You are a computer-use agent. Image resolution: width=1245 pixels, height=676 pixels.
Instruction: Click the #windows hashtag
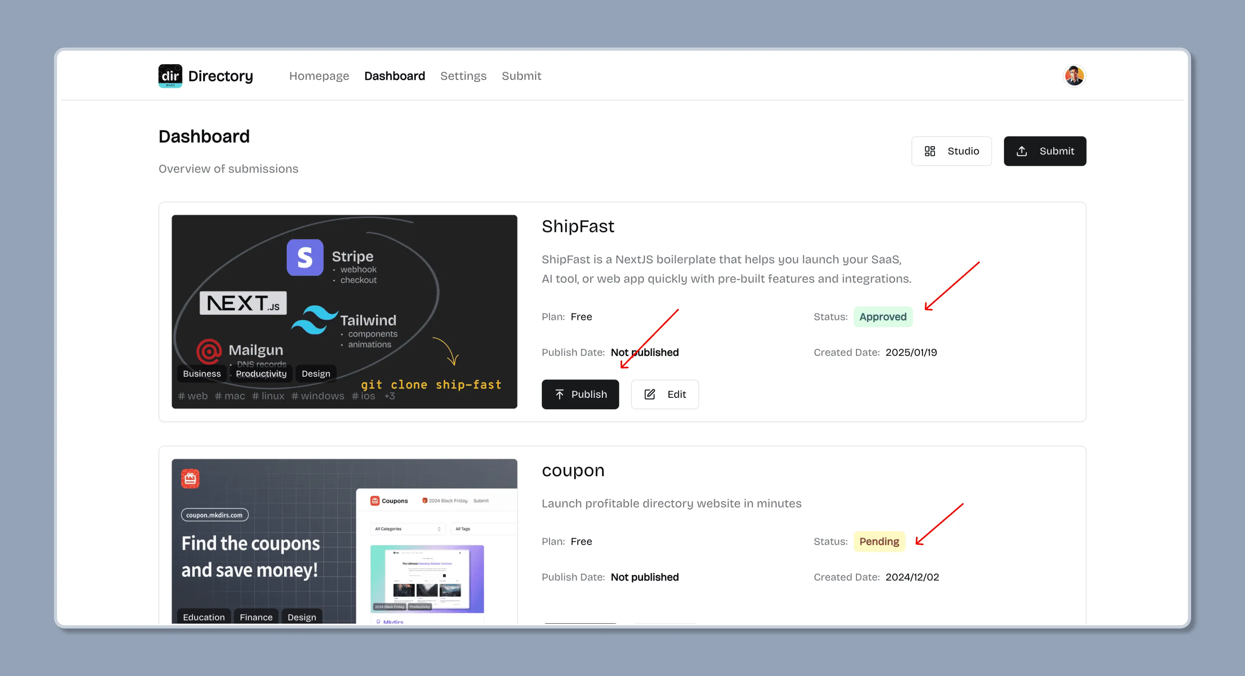pyautogui.click(x=317, y=396)
